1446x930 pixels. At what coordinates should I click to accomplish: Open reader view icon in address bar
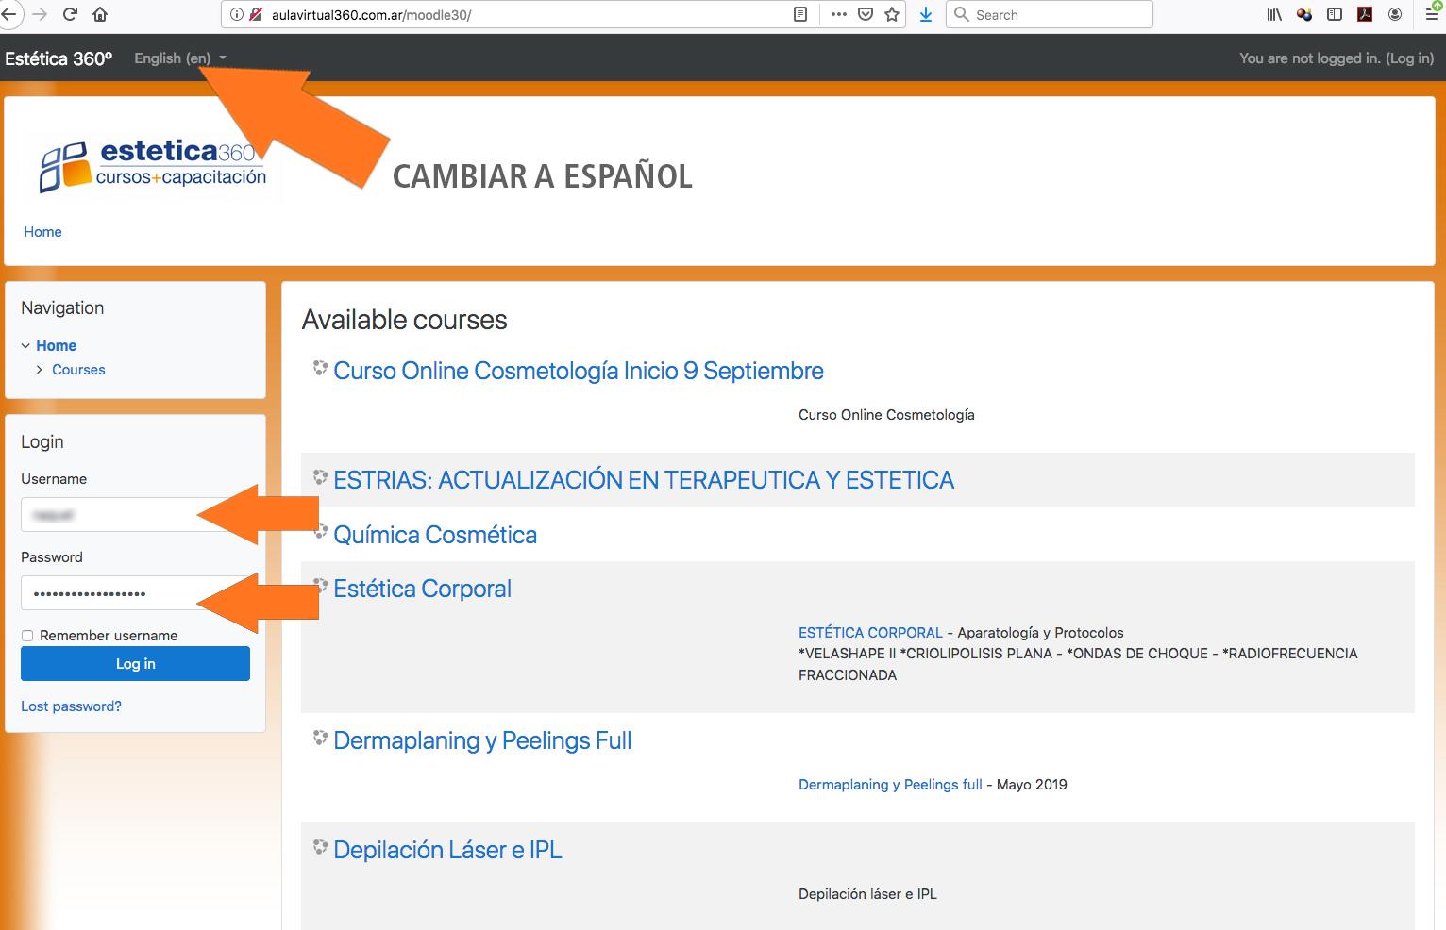(800, 14)
